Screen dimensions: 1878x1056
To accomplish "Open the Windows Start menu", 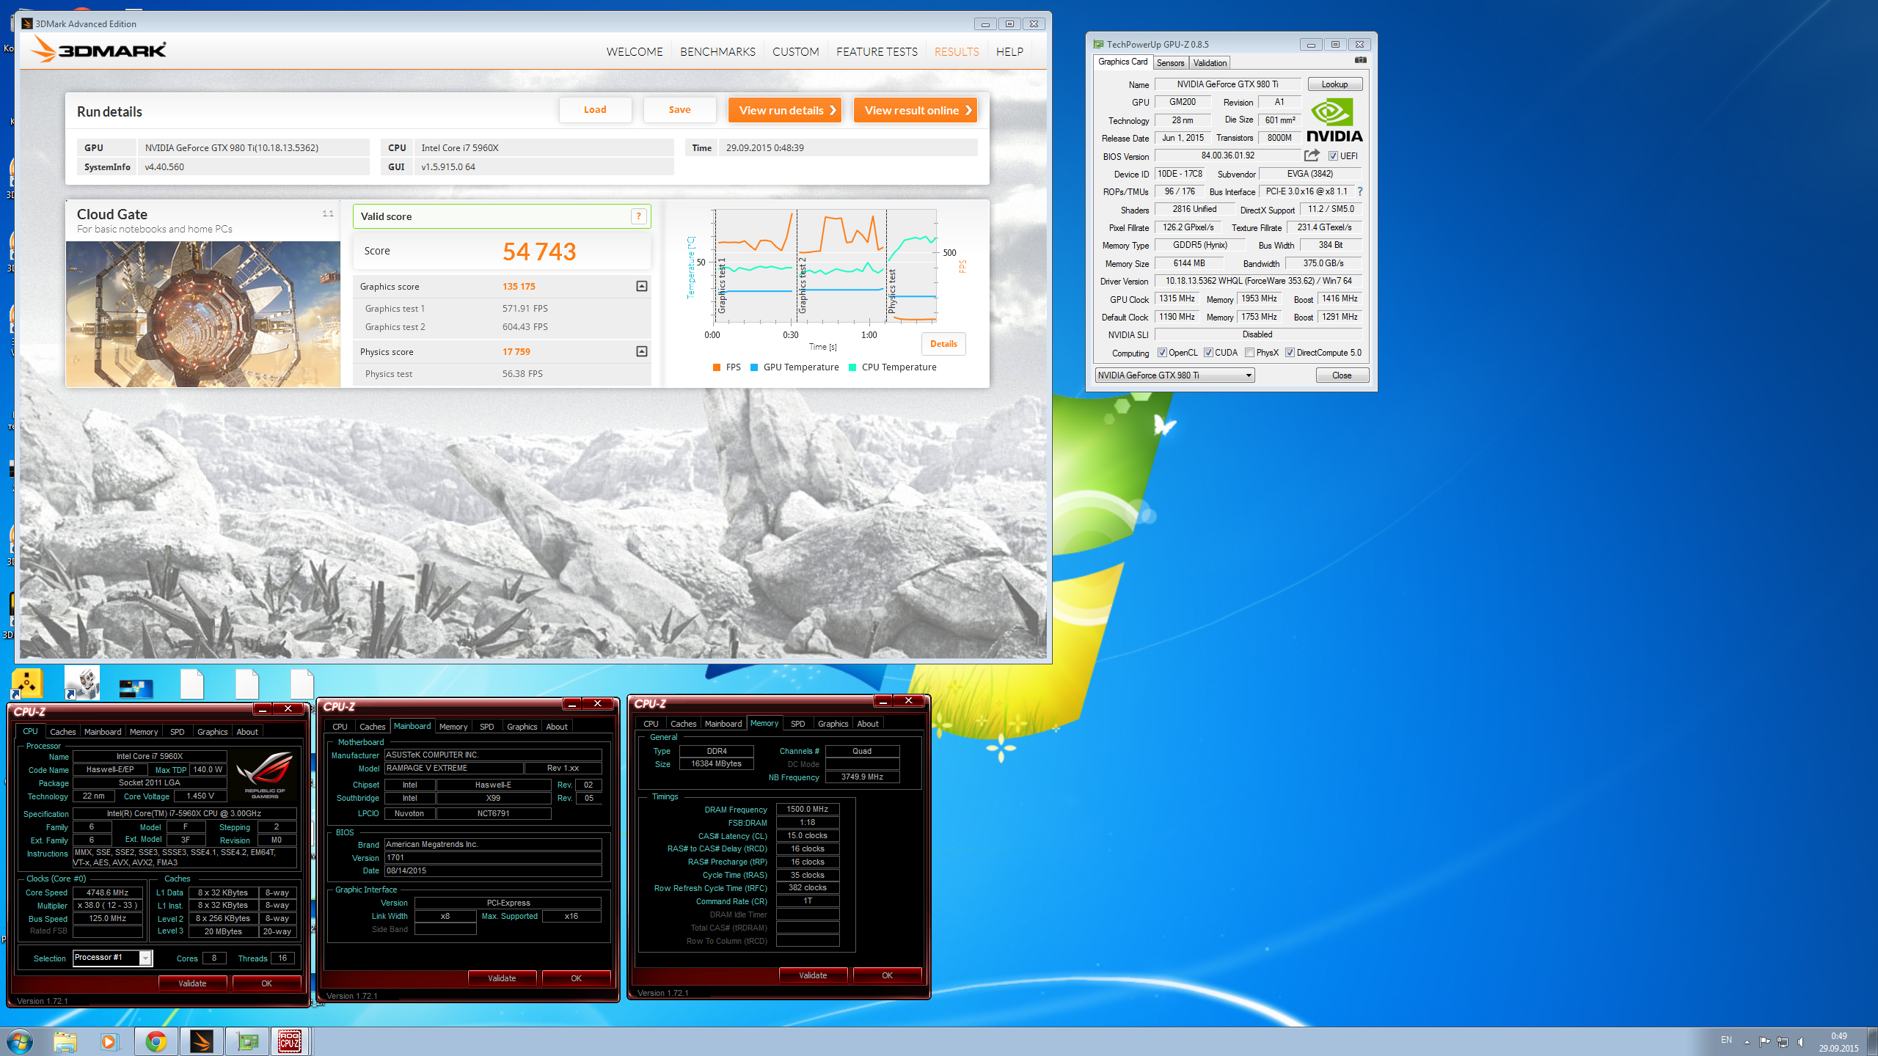I will coord(20,1041).
